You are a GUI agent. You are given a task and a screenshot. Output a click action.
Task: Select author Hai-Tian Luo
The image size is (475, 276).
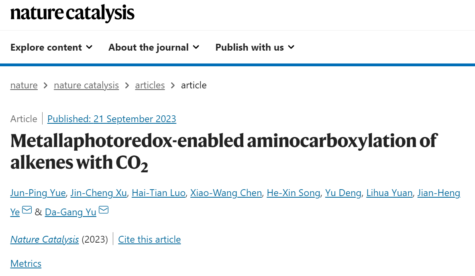pos(159,193)
